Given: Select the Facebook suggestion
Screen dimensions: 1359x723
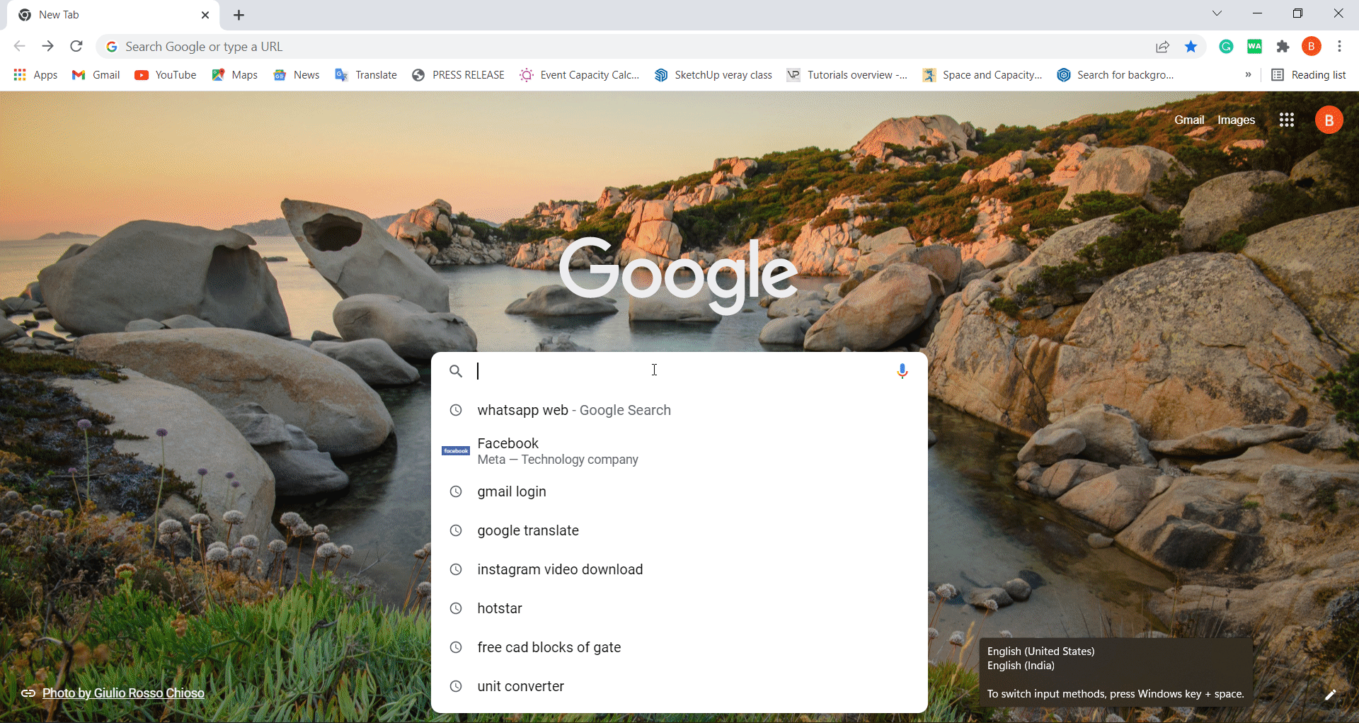Looking at the screenshot, I should point(679,451).
